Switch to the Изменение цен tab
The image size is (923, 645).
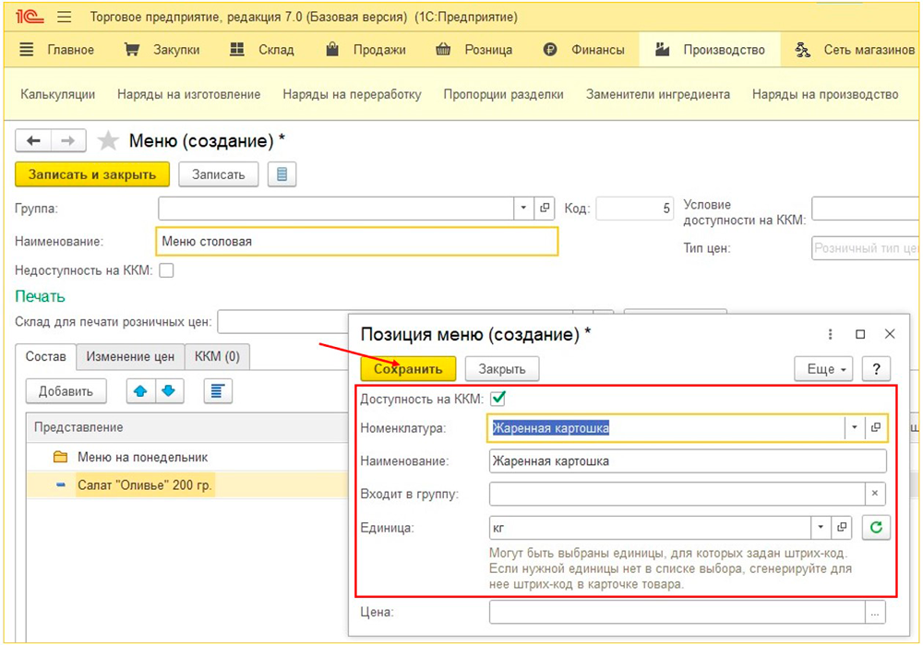click(130, 356)
